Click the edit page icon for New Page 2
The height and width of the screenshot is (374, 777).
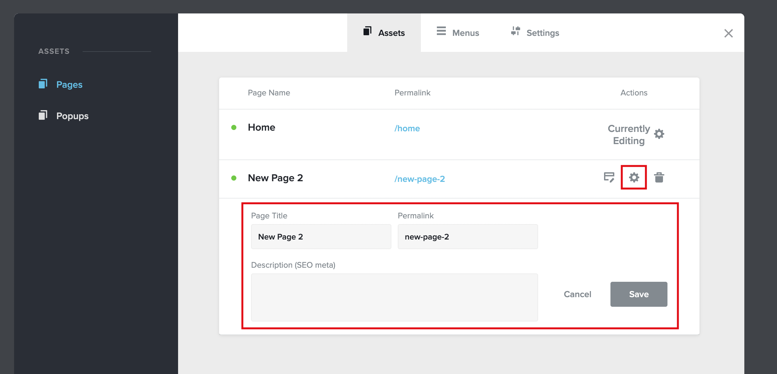(x=609, y=177)
